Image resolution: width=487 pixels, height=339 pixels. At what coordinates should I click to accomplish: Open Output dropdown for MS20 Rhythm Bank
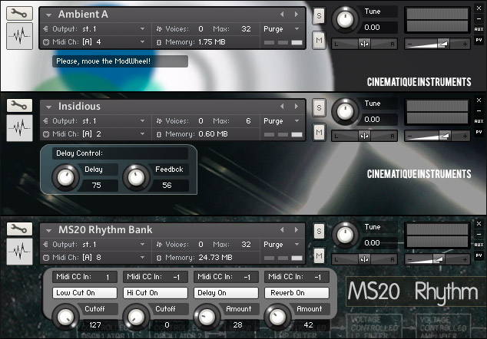[x=142, y=245]
